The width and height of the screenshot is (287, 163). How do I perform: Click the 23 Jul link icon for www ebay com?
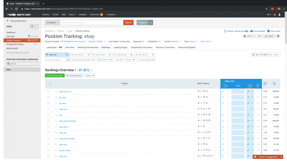248,92
